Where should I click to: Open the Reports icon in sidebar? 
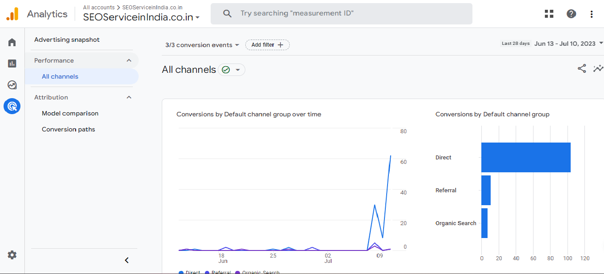click(12, 64)
